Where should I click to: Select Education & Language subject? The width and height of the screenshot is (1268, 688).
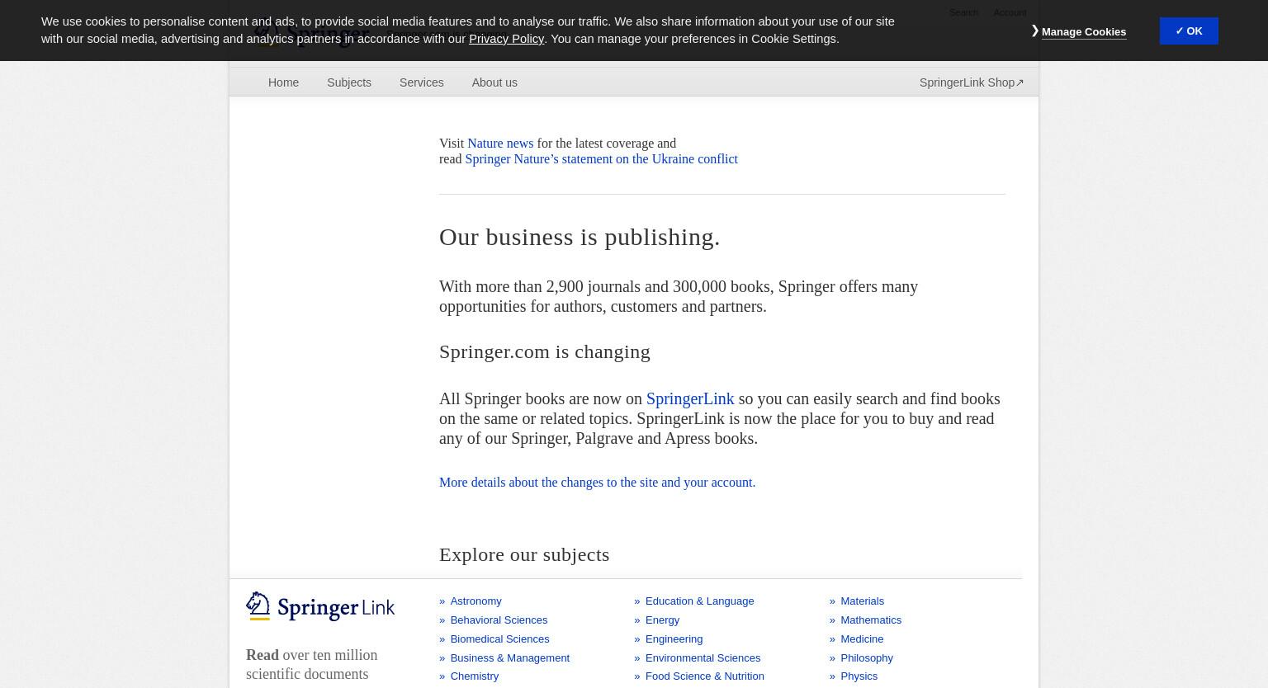pos(699,601)
